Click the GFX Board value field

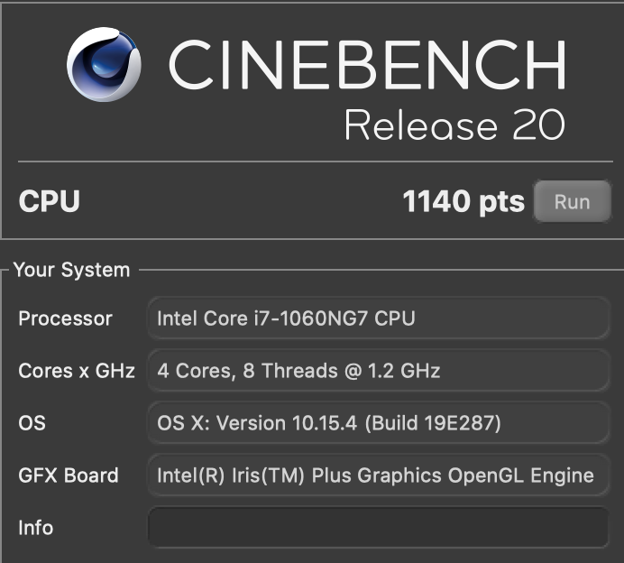click(x=378, y=475)
